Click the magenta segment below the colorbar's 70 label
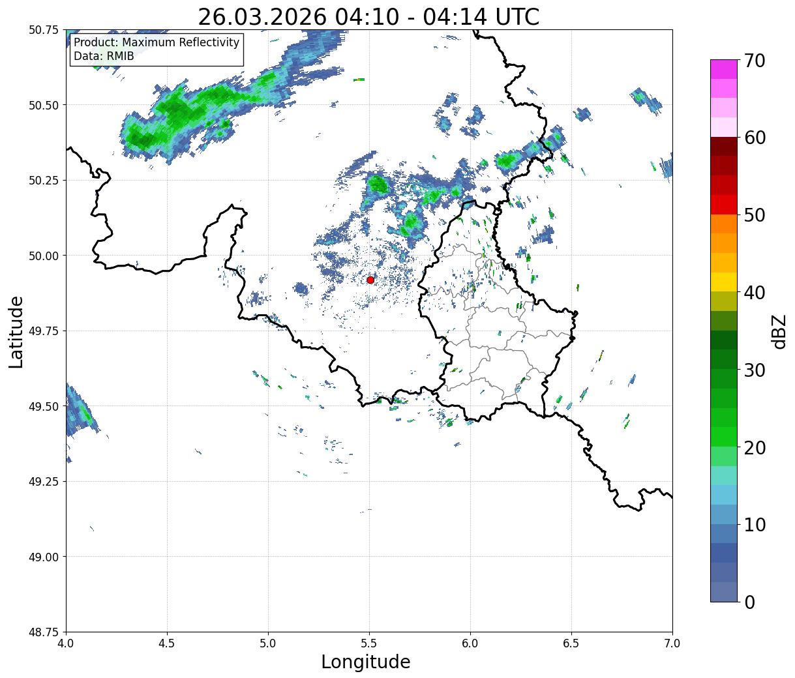The width and height of the screenshot is (795, 678). (723, 69)
